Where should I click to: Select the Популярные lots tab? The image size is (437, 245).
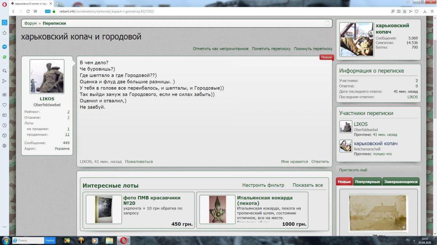pos(367,181)
